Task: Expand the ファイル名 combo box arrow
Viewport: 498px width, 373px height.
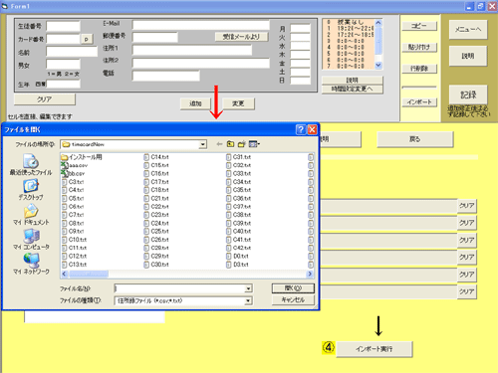Action: pos(248,288)
